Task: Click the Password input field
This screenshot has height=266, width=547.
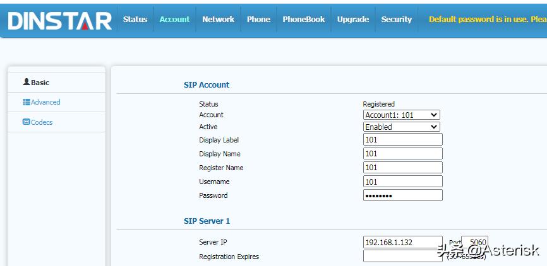Action: pos(402,195)
